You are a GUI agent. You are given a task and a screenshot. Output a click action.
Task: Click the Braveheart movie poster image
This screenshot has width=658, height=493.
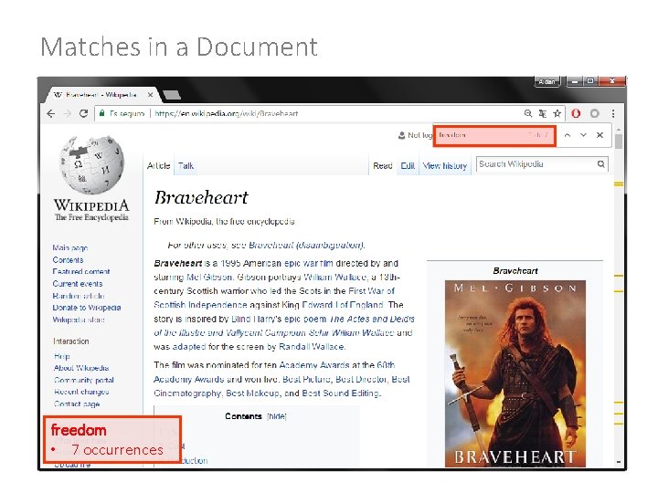[x=515, y=373]
